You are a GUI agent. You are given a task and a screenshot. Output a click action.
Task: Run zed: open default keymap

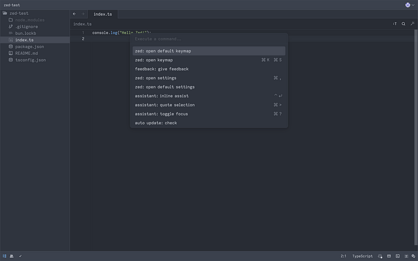coord(209,51)
